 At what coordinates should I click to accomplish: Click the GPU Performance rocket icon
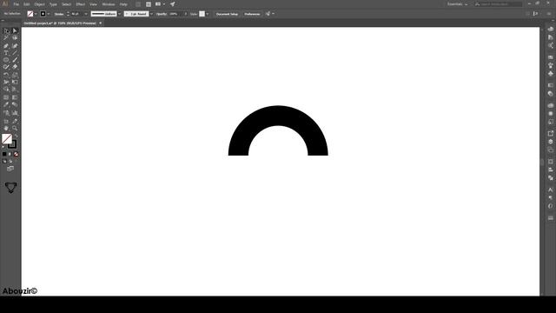172,4
